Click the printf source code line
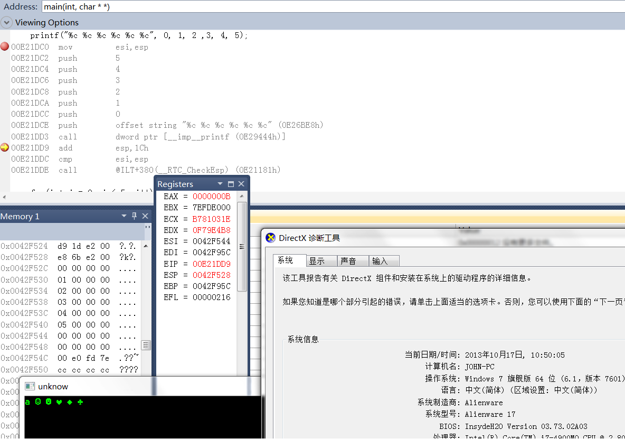This screenshot has height=439, width=625. (139, 35)
